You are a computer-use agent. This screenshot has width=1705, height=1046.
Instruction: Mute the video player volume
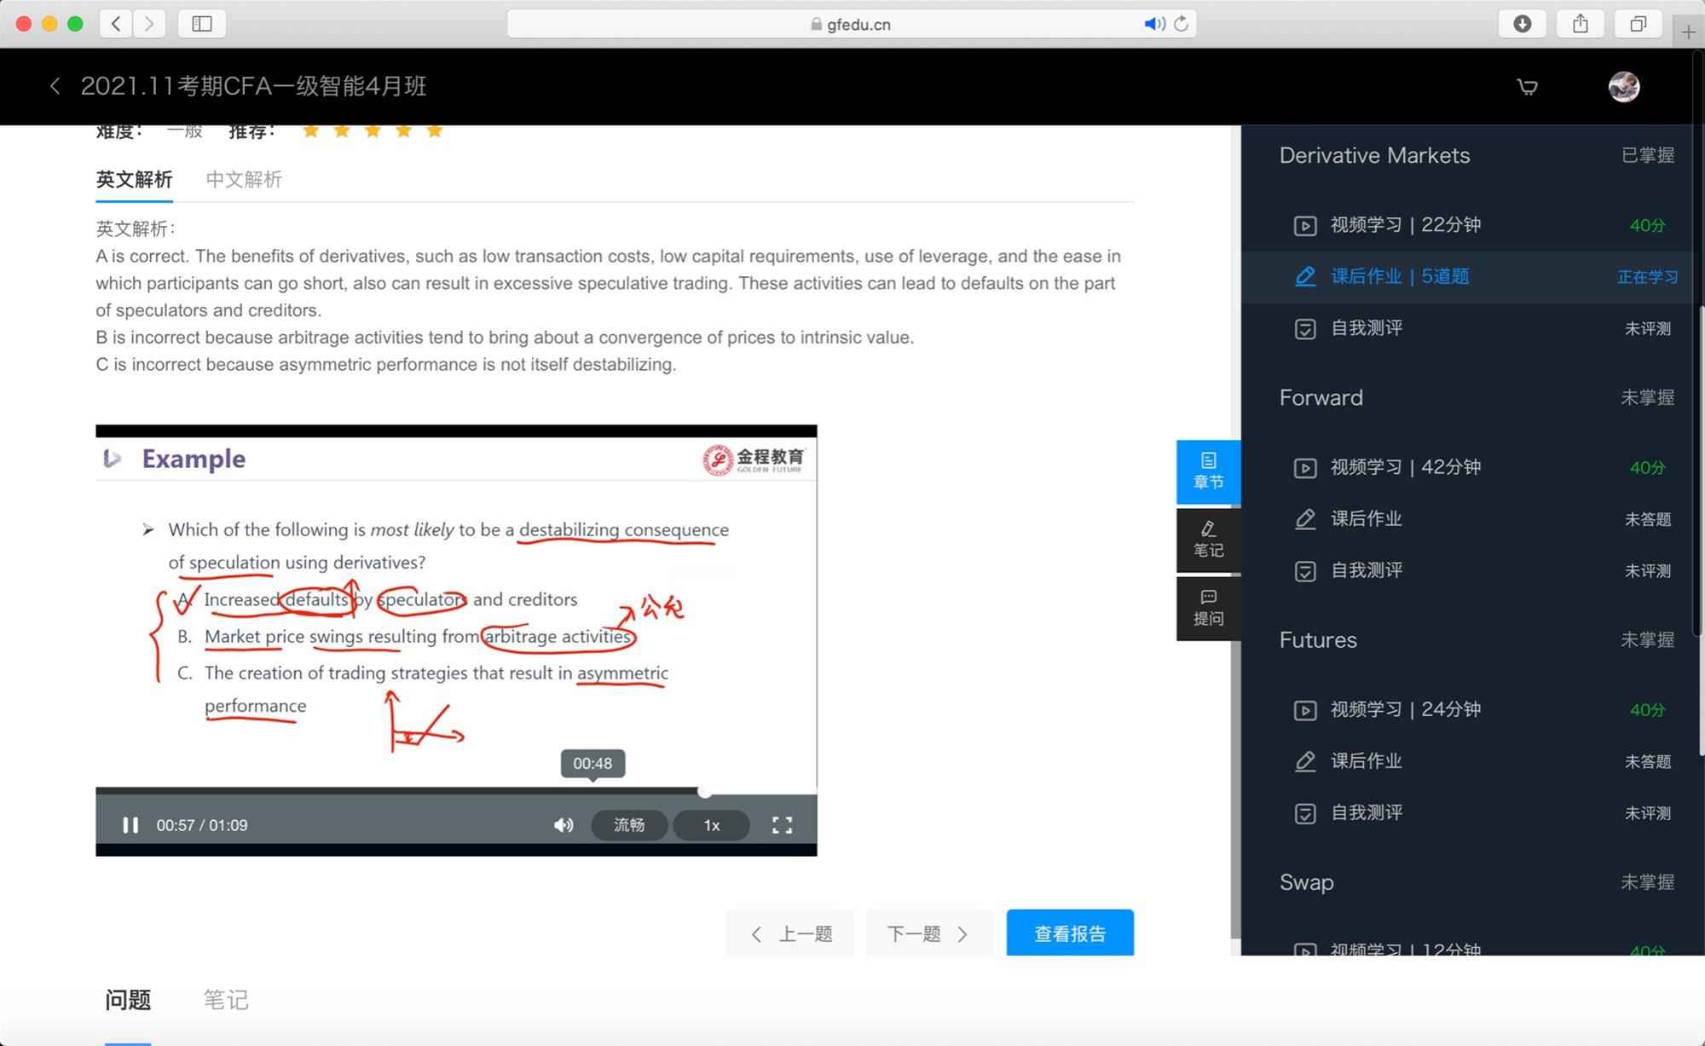[x=564, y=825]
